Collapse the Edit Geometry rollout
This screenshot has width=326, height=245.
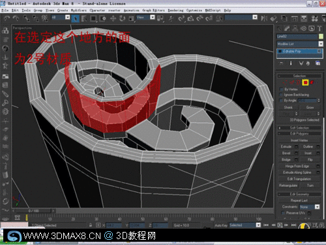299,194
